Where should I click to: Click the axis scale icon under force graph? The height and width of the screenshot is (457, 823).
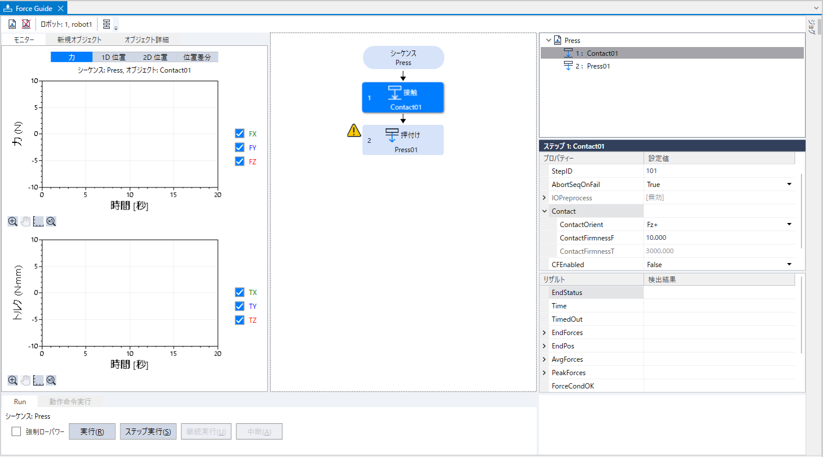click(38, 221)
